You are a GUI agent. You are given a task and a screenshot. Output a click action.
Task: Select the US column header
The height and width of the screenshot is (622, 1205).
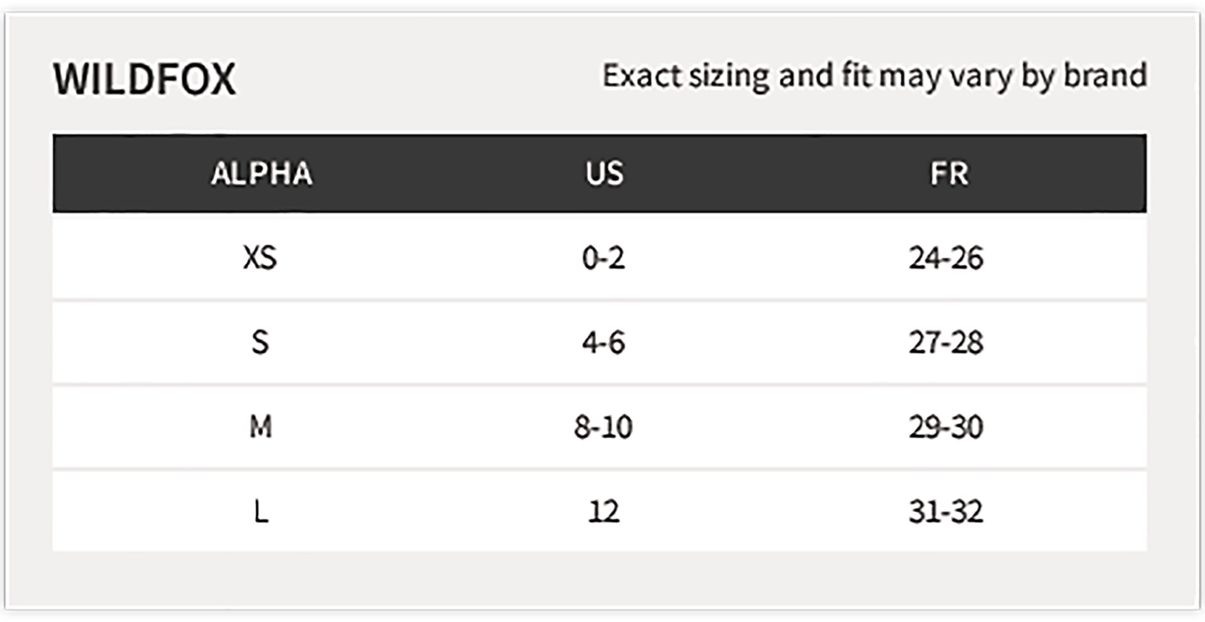(x=604, y=173)
